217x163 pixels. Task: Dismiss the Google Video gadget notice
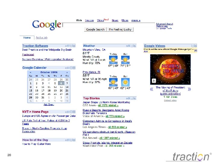(196, 51)
